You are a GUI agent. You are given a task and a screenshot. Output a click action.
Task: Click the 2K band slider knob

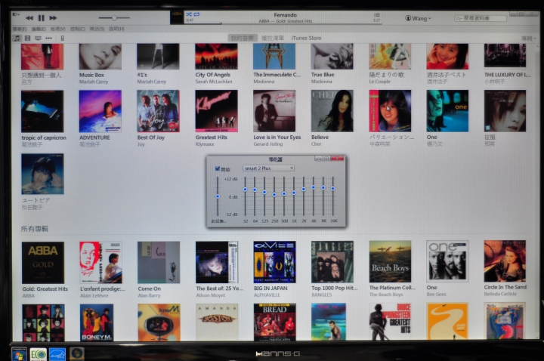tap(304, 190)
